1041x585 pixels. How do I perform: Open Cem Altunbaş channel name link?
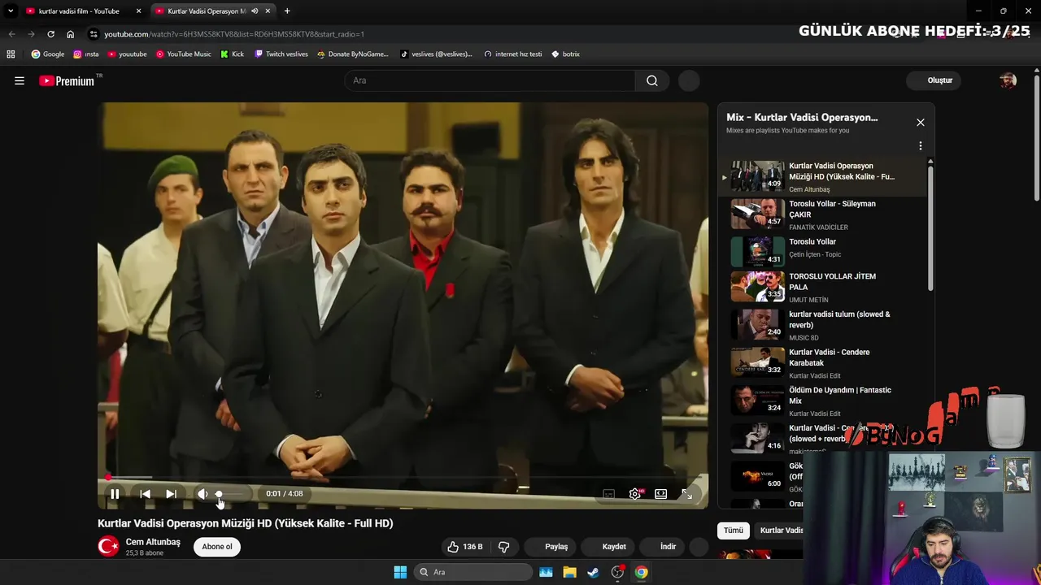click(x=153, y=542)
